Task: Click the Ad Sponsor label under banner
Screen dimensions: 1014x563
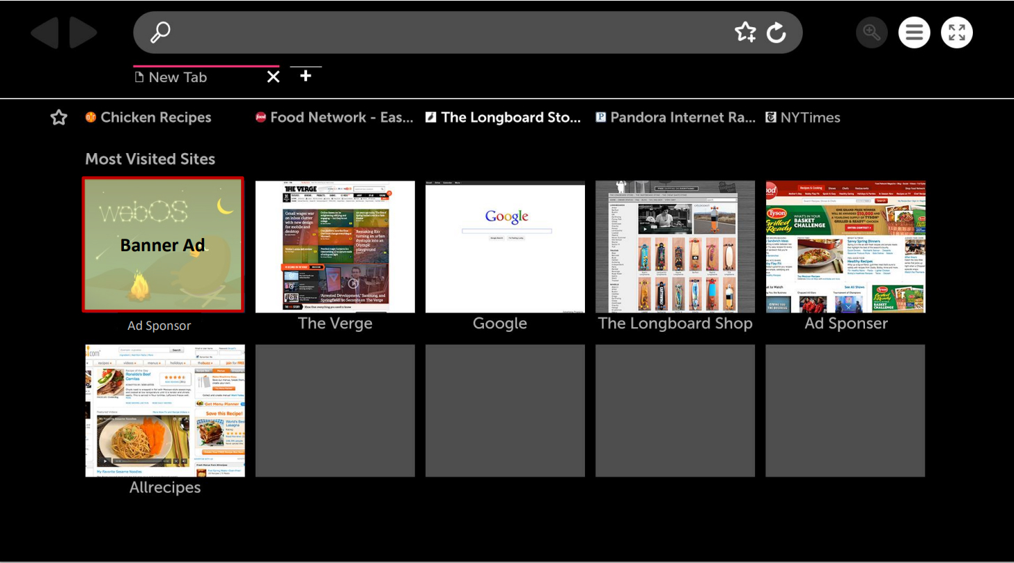Action: (x=159, y=326)
